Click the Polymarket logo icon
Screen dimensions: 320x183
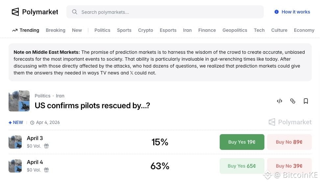tap(15, 12)
